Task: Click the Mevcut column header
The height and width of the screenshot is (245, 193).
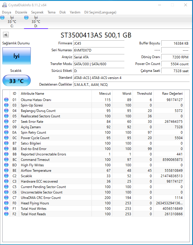Action: [x=102, y=94]
